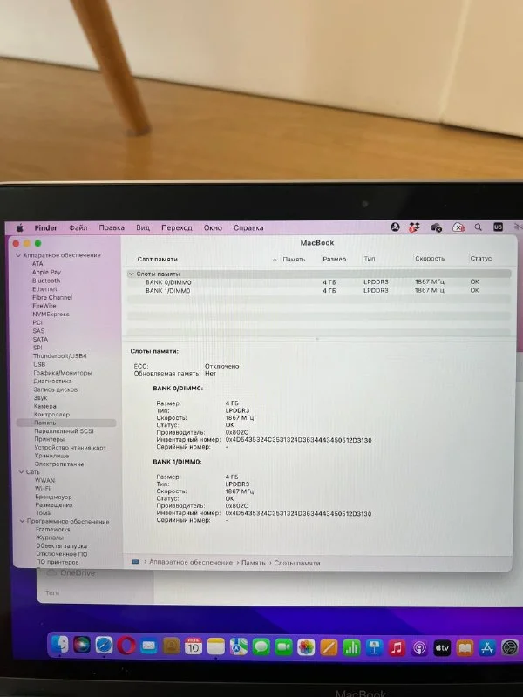Open Safari browser in dock
Screen dimensions: 523x697
[x=104, y=645]
